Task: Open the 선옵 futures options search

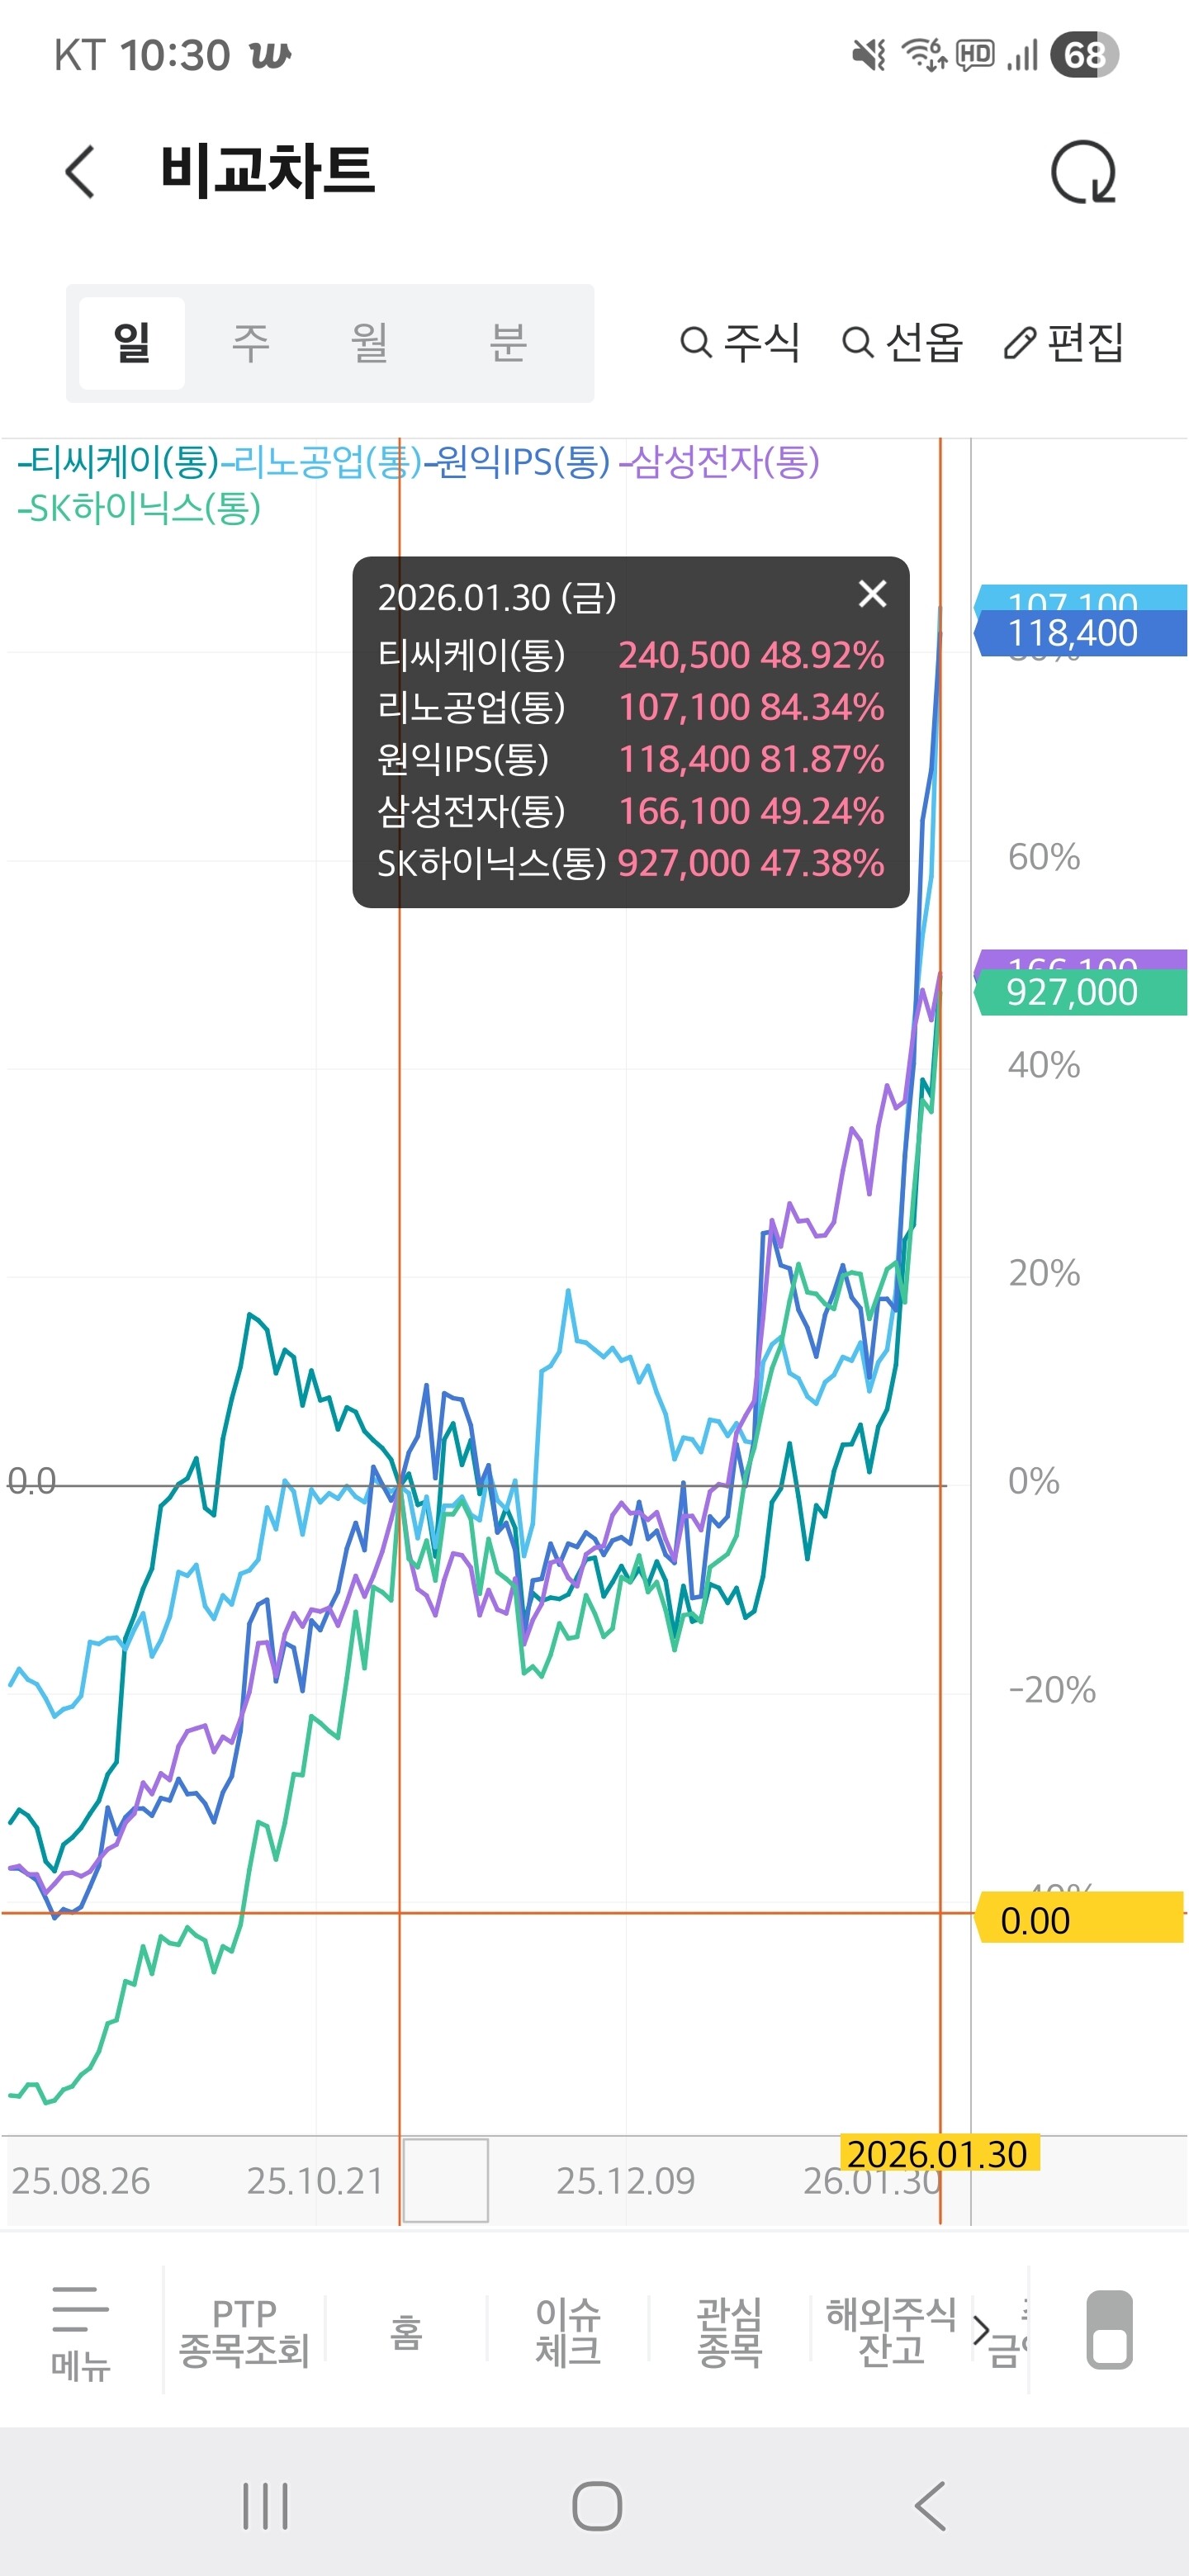Action: pyautogui.click(x=902, y=342)
